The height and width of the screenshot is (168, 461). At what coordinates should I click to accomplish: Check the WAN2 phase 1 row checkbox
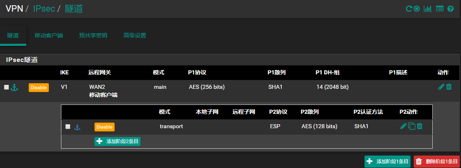coord(6,87)
